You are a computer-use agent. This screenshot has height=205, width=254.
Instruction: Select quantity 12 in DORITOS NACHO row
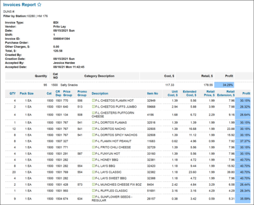point(14,129)
